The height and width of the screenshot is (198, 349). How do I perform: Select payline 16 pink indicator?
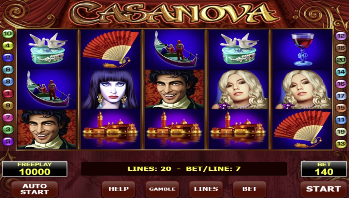point(341,84)
